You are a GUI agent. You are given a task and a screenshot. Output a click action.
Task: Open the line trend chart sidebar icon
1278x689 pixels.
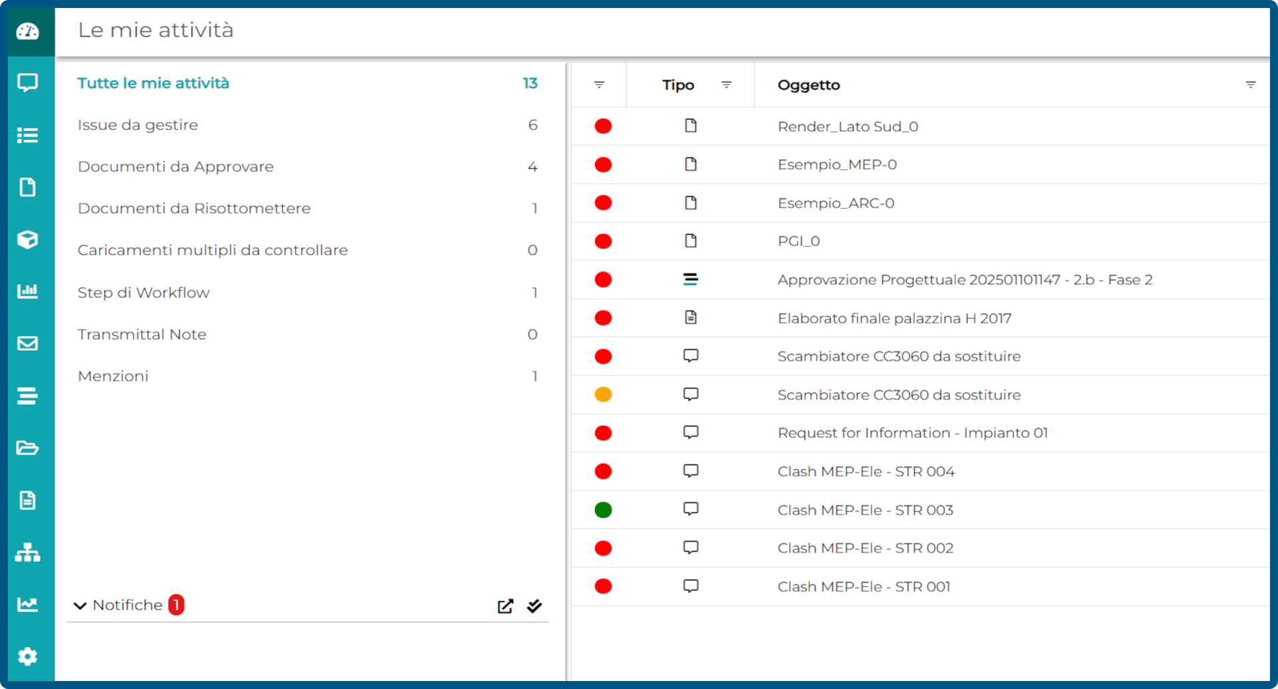27,604
